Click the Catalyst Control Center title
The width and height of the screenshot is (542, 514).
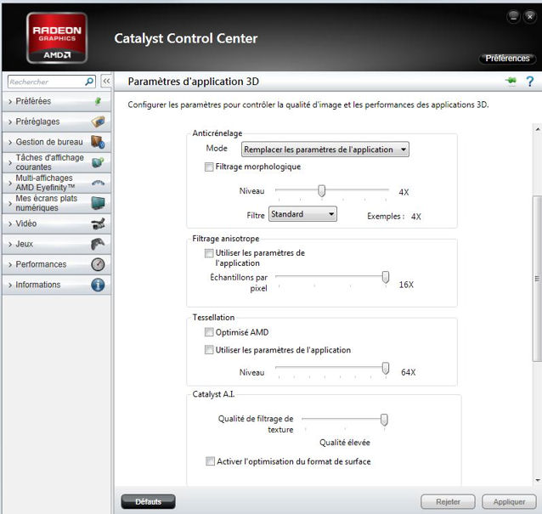pyautogui.click(x=185, y=39)
